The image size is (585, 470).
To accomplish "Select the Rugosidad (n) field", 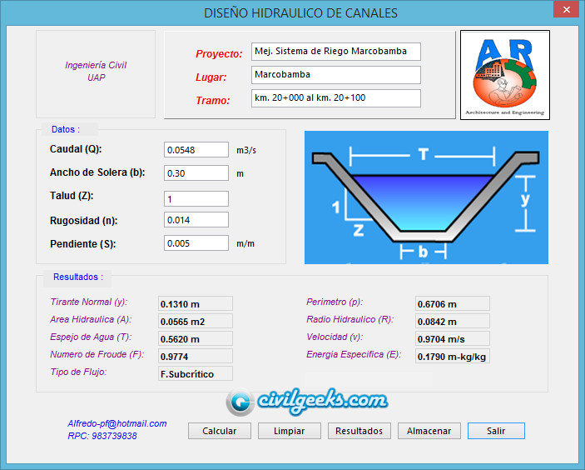I will pos(196,220).
